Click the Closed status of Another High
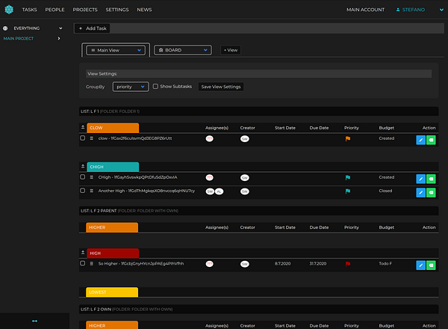 point(385,191)
